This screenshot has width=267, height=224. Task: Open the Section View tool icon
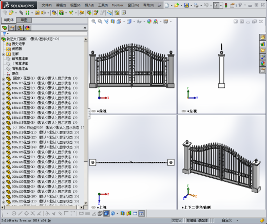tap(112, 22)
